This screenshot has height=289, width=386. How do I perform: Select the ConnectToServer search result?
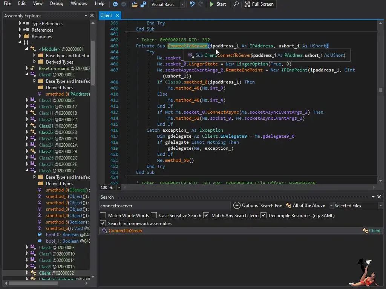(x=125, y=231)
